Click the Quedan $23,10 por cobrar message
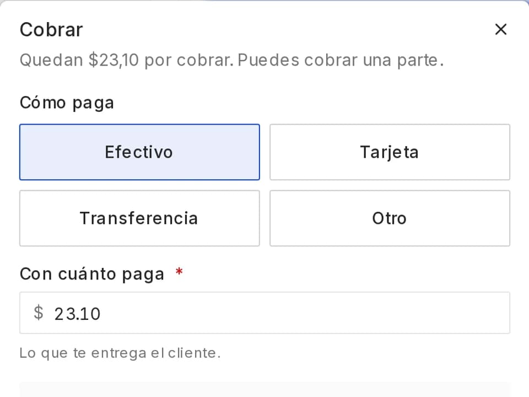 click(127, 61)
